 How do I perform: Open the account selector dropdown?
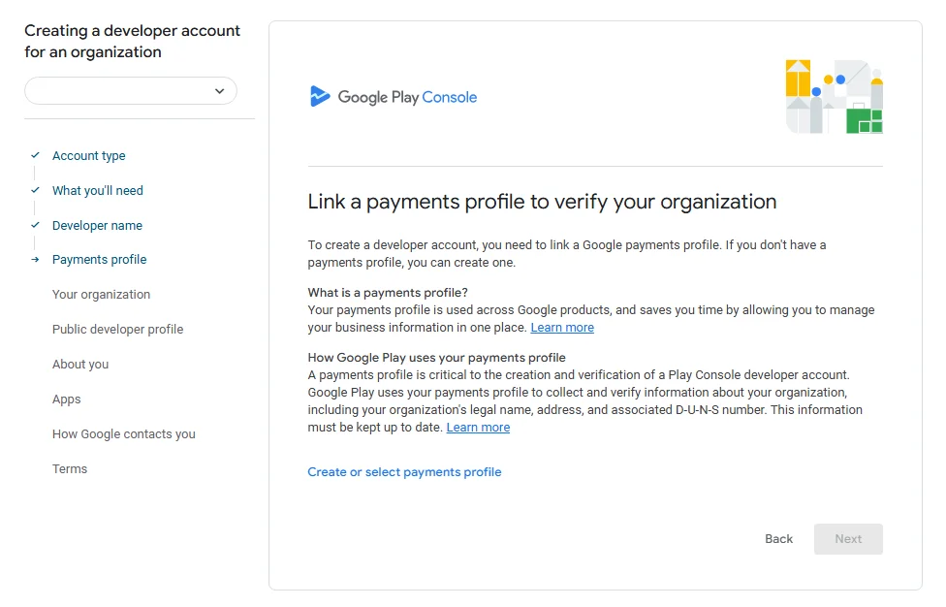pos(130,91)
